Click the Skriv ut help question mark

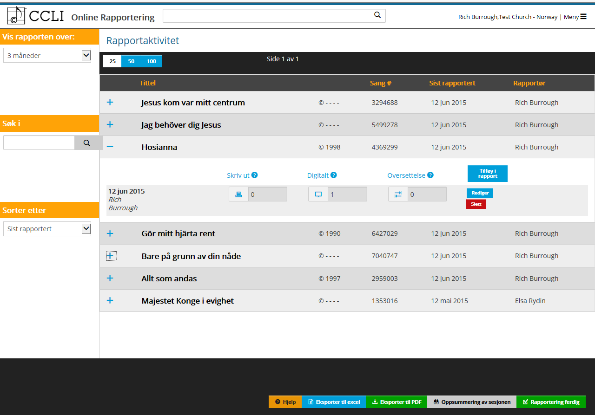(x=254, y=175)
